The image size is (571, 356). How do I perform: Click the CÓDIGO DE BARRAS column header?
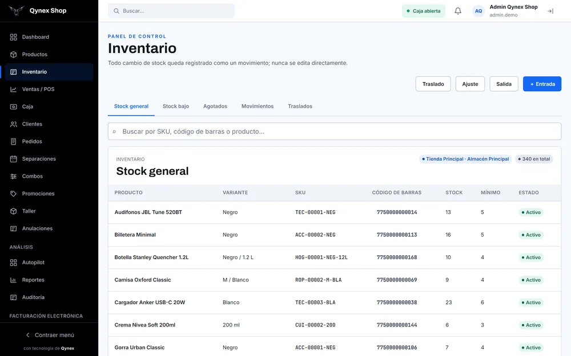point(397,193)
